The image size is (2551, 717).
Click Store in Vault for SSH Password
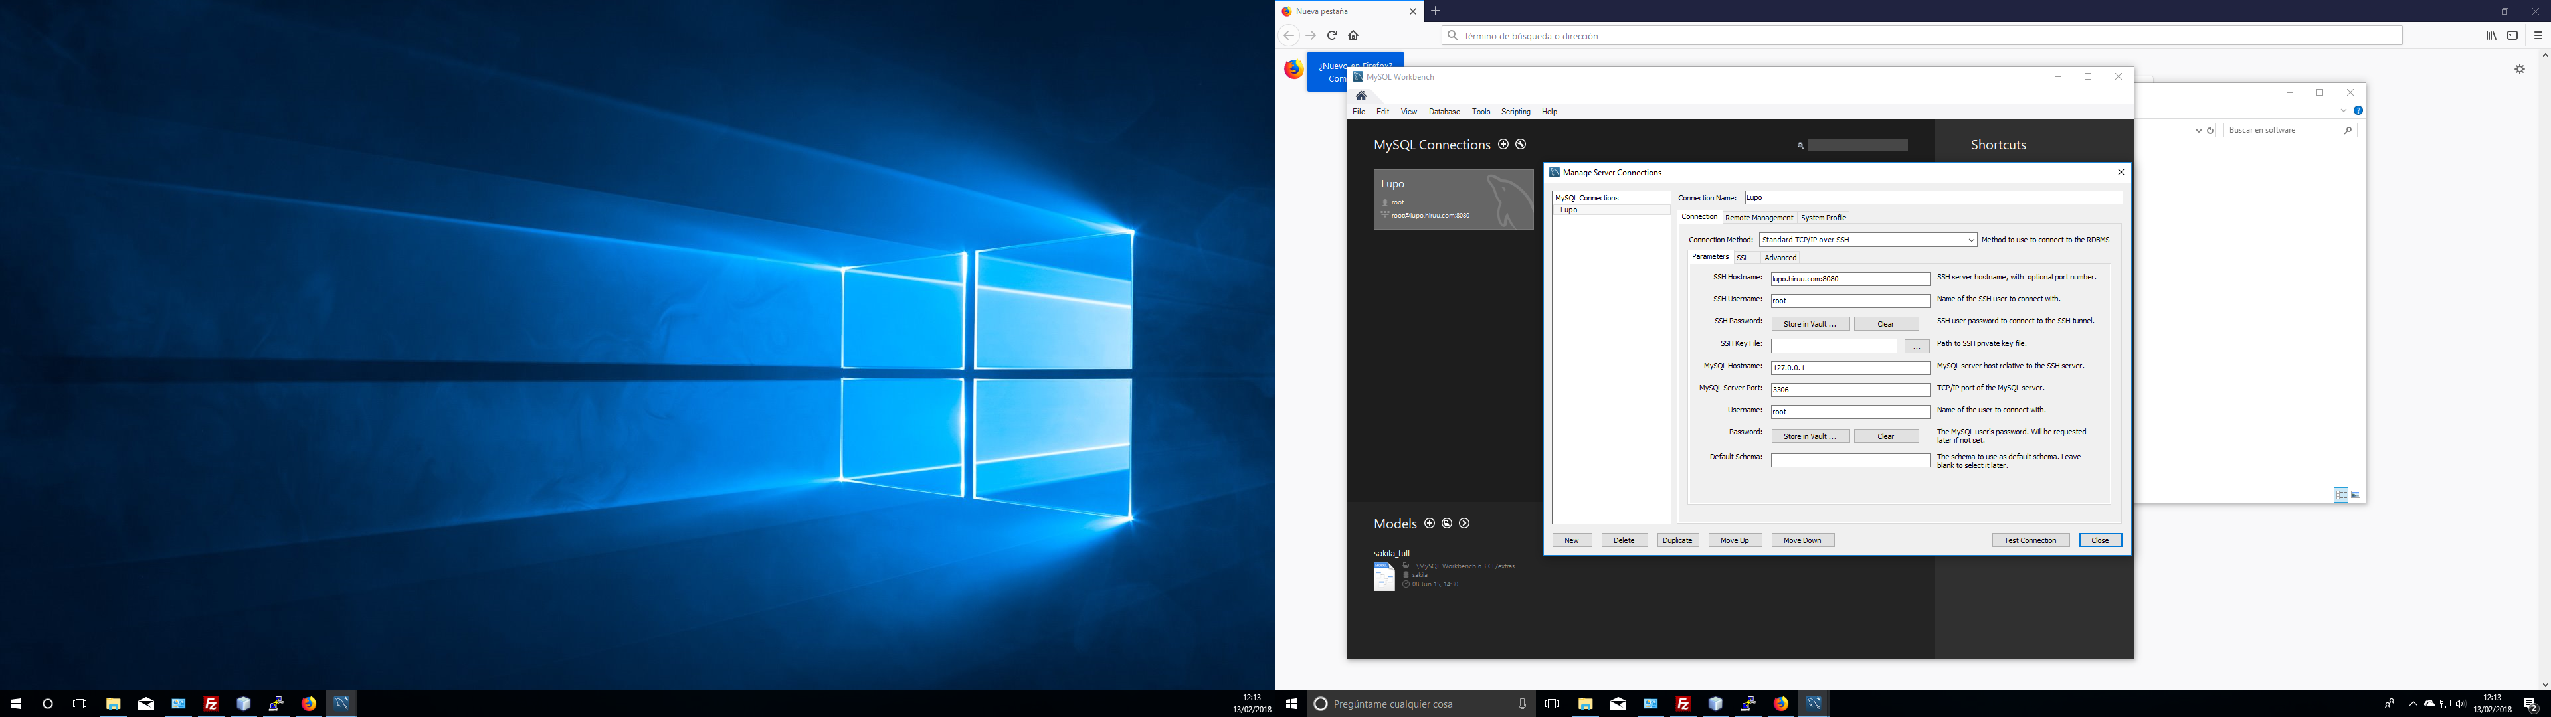click(x=1810, y=324)
